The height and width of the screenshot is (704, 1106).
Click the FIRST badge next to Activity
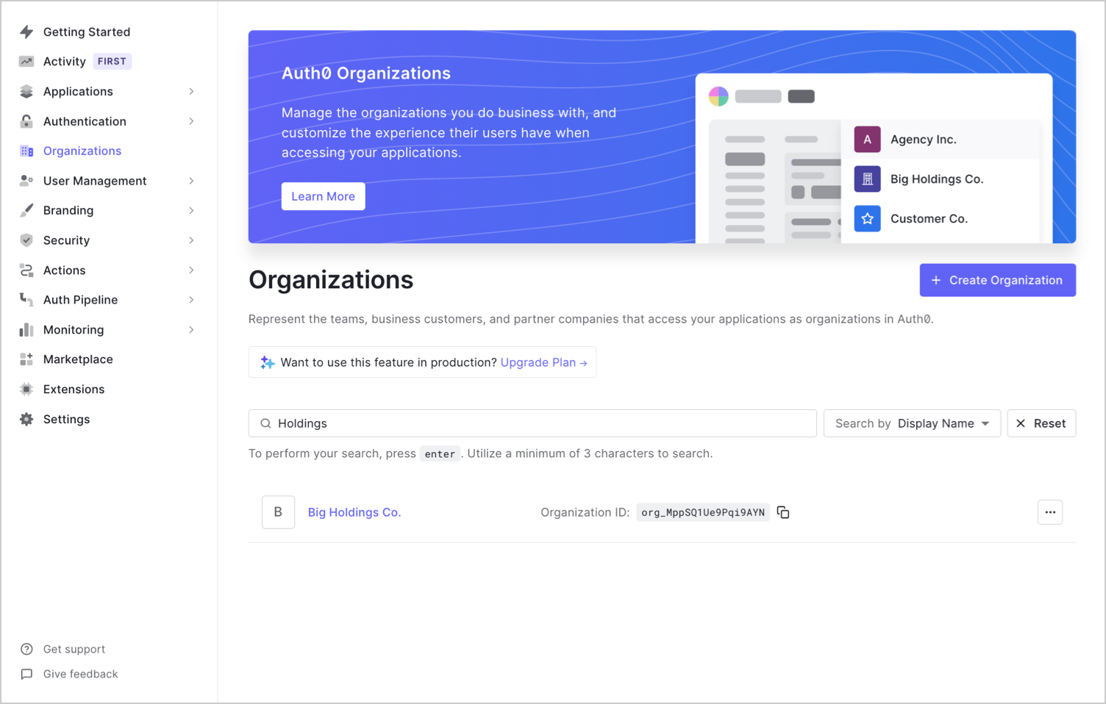tap(112, 62)
